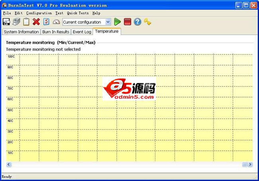Click the graph scrollbar left arrow
259x181 pixels.
click(x=9, y=164)
